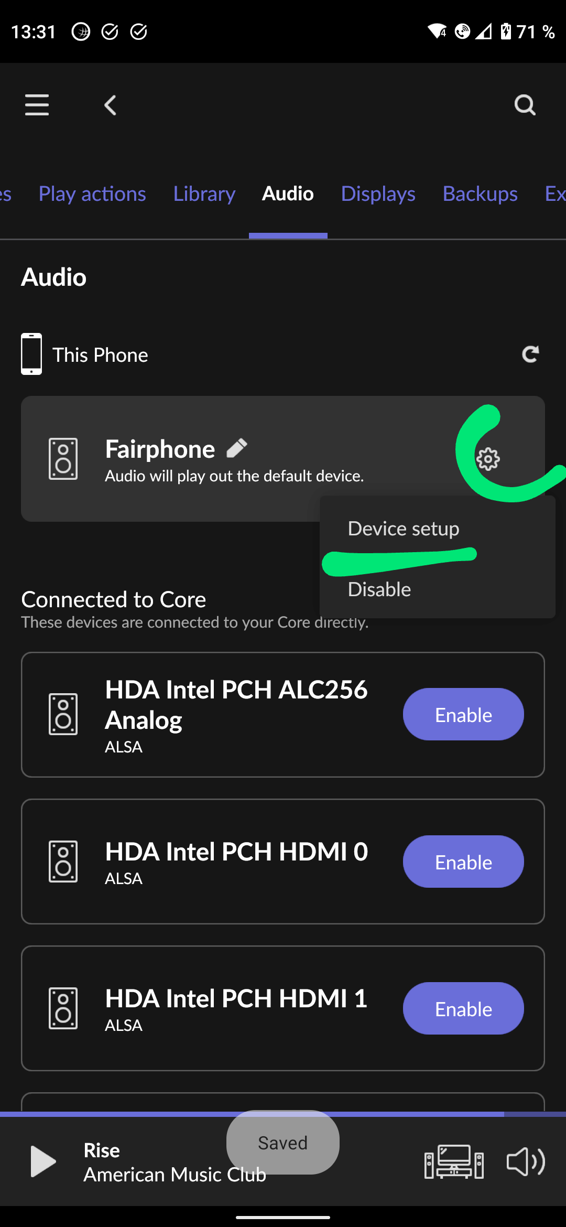Open search with the magnifier icon
566x1227 pixels.
(525, 105)
